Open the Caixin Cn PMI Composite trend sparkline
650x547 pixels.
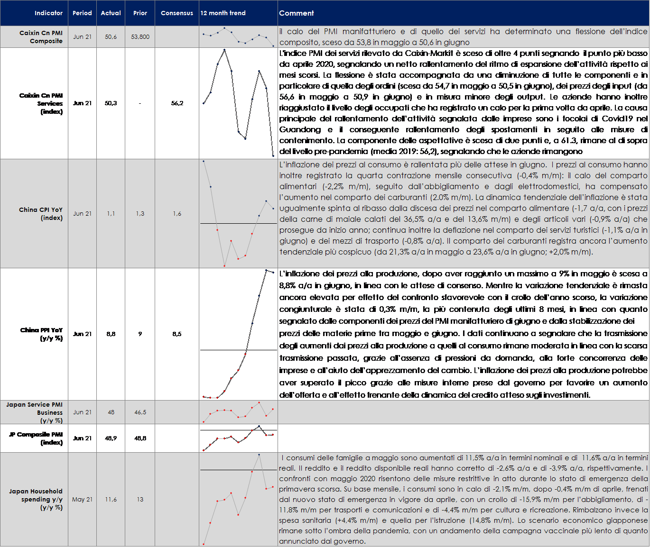pyautogui.click(x=238, y=37)
